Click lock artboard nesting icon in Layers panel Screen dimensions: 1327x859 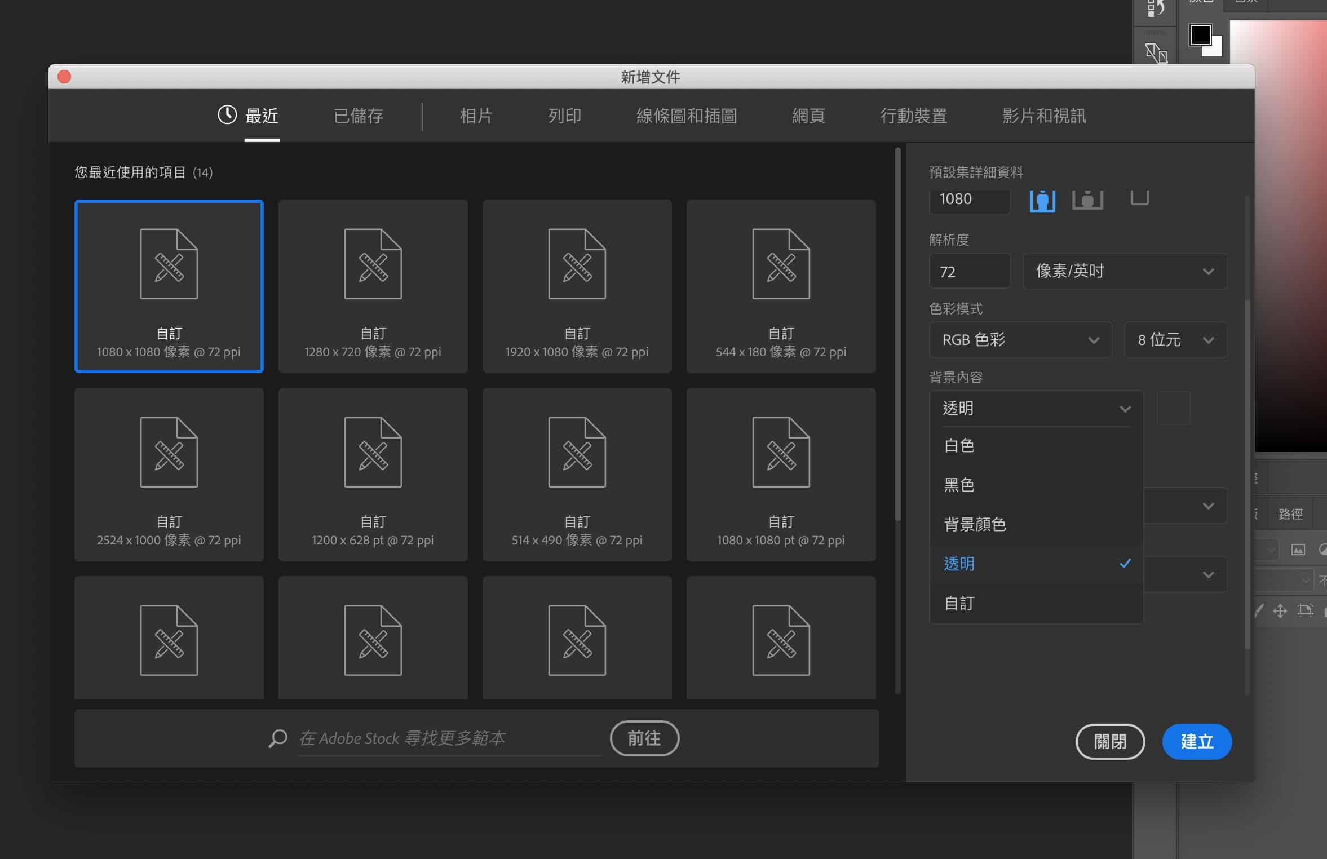tap(1305, 610)
